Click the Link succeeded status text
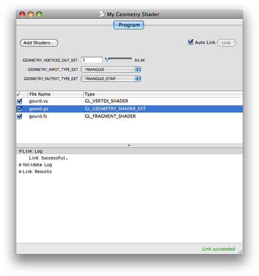This screenshot has width=259, height=276. [x=219, y=249]
